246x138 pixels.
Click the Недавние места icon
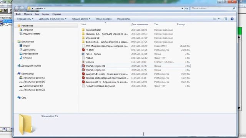click(21, 34)
